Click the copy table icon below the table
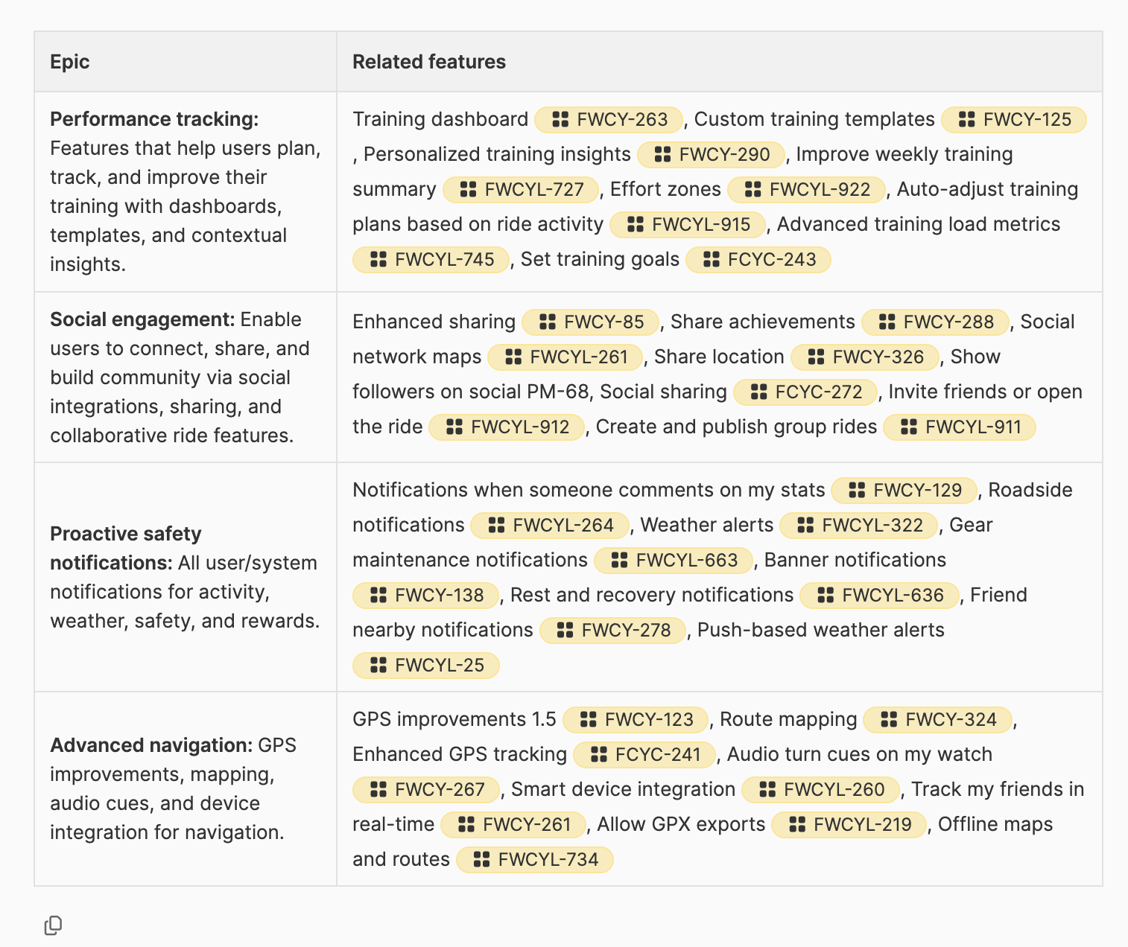Screen dimensions: 1128x947 53,925
